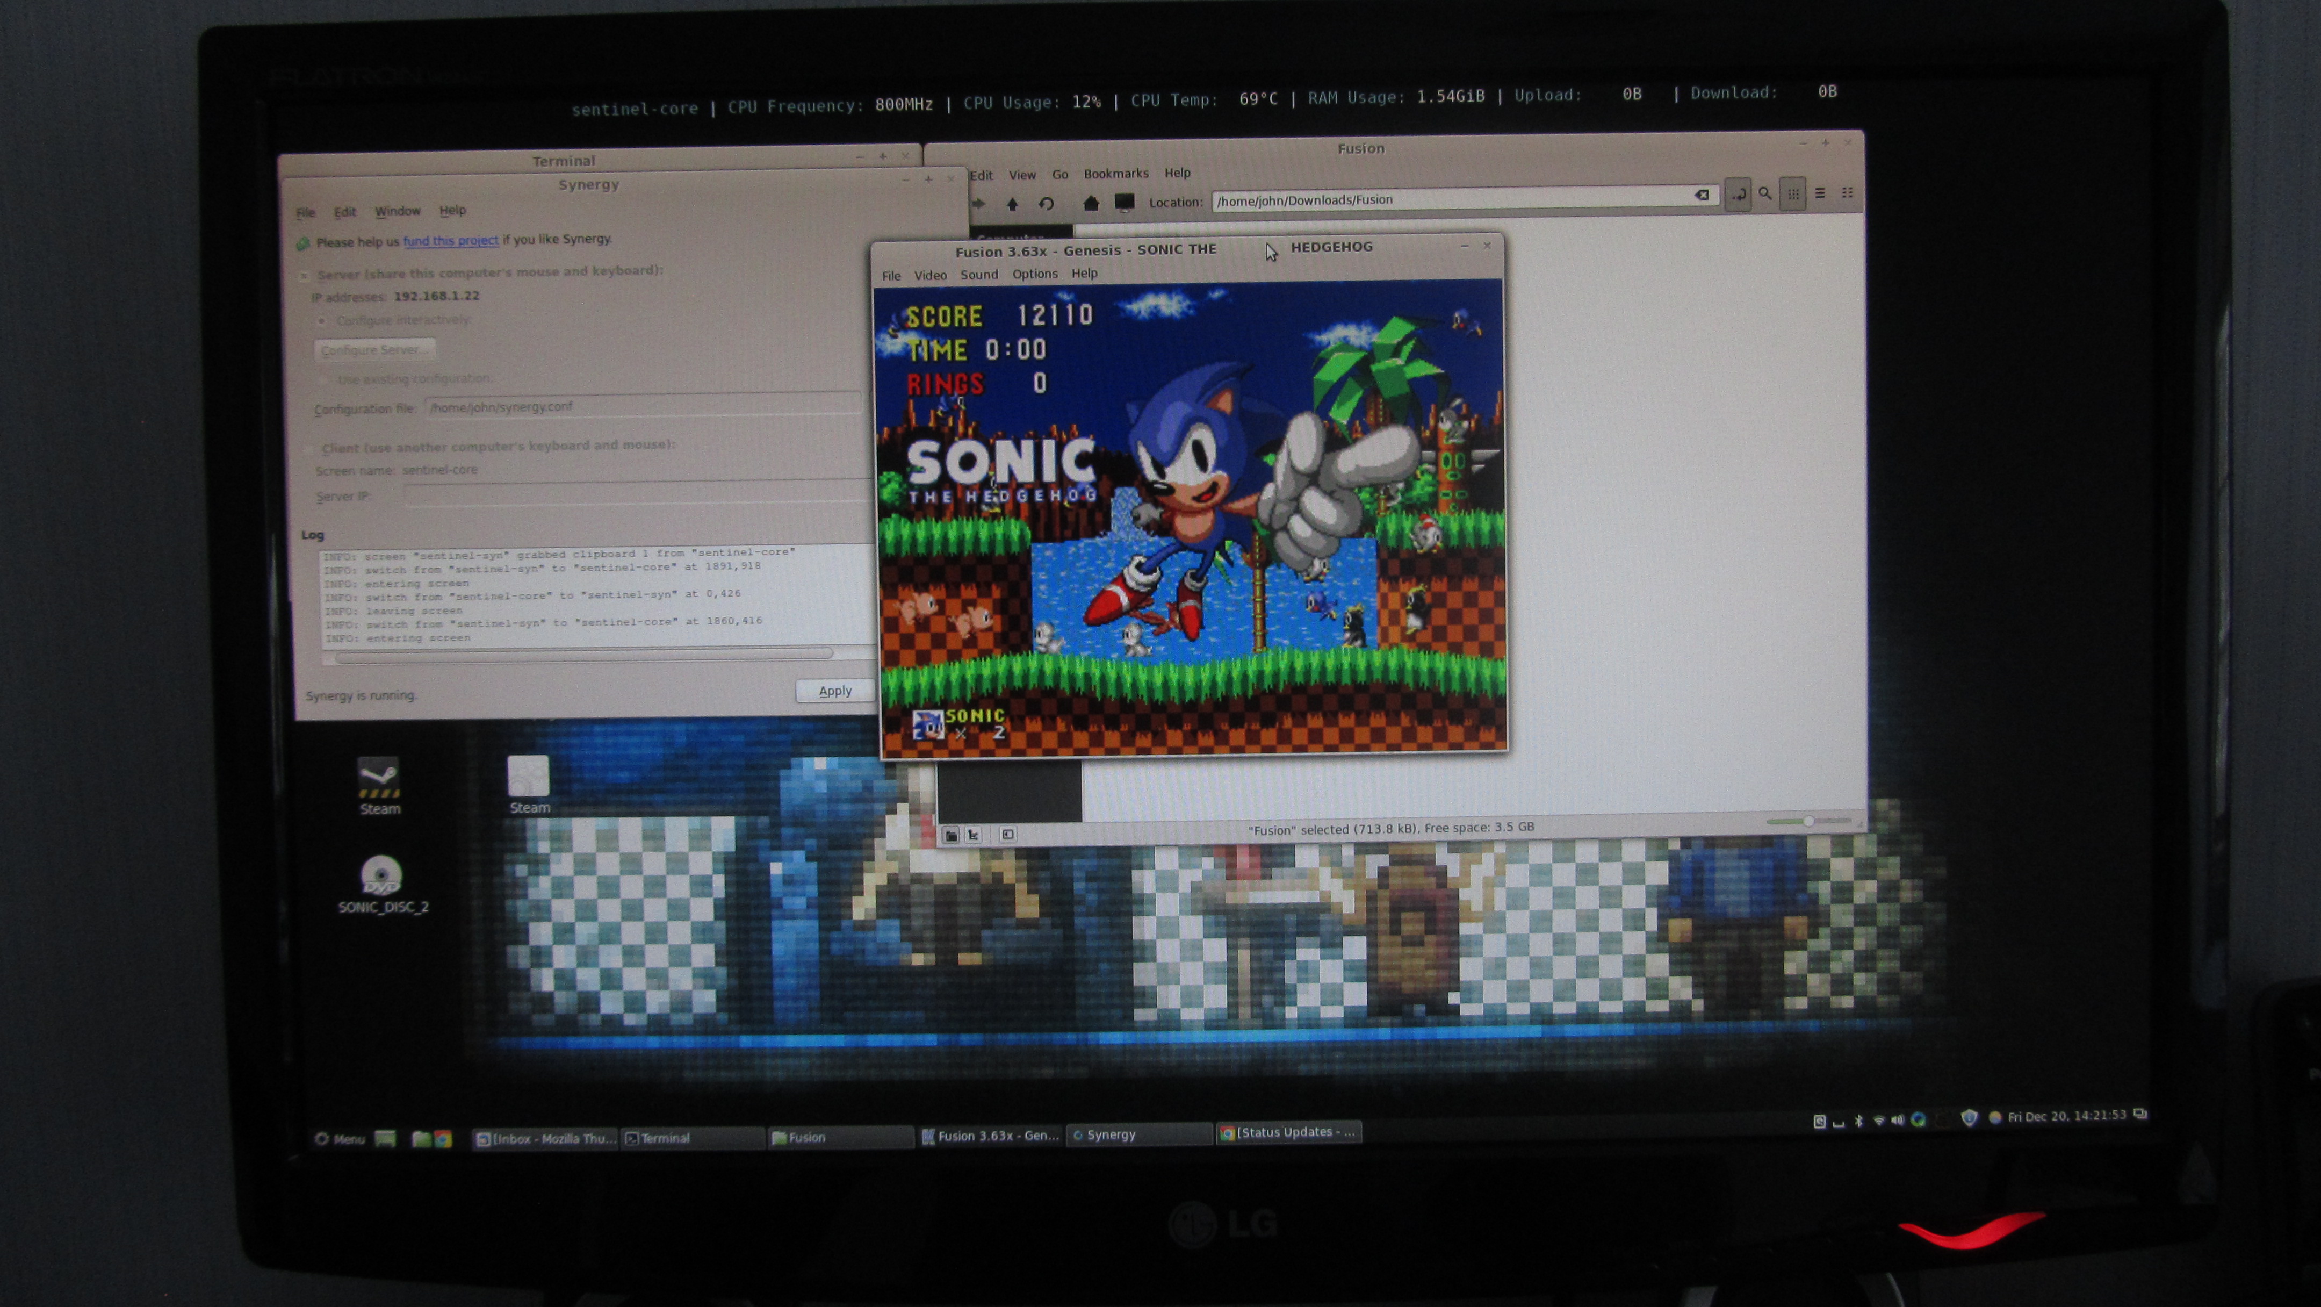Open the Video menu in Fusion emulator
Image resolution: width=2321 pixels, height=1307 pixels.
tap(930, 276)
